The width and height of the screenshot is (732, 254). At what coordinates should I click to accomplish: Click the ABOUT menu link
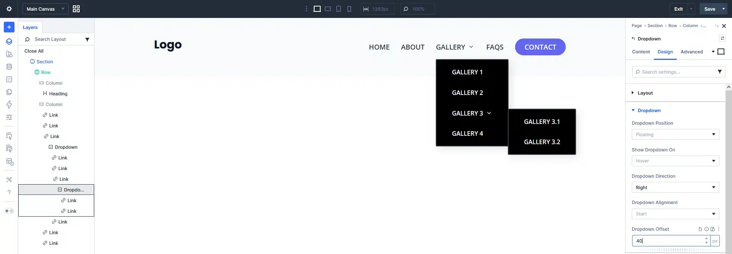413,47
